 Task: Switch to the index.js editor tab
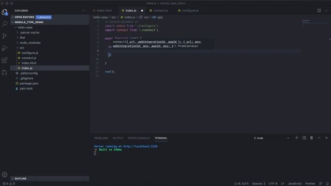pyautogui.click(x=131, y=10)
